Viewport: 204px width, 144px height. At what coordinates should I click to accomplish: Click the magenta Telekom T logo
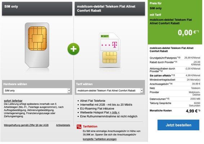click(115, 45)
